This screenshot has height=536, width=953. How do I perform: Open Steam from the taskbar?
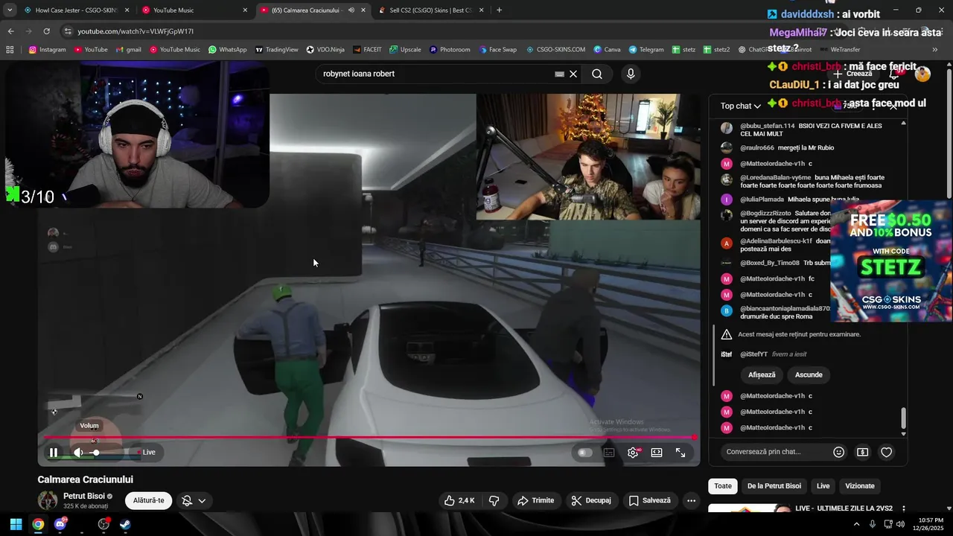tap(124, 524)
